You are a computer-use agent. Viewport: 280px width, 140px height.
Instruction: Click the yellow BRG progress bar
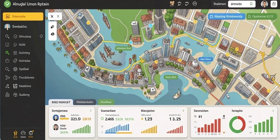point(65,119)
